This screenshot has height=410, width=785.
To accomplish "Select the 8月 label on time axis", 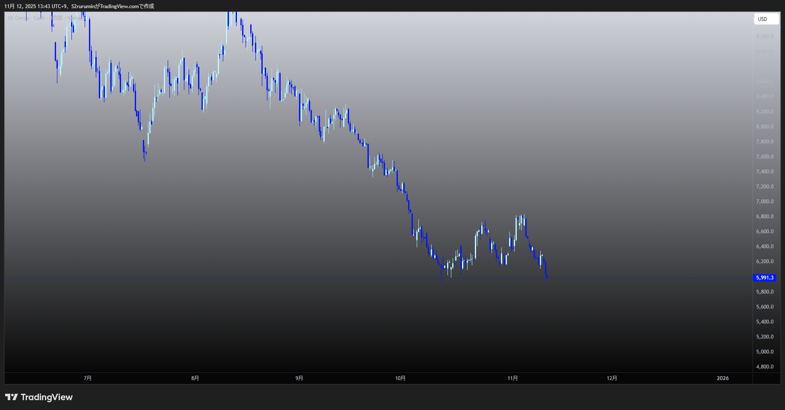I will point(195,378).
